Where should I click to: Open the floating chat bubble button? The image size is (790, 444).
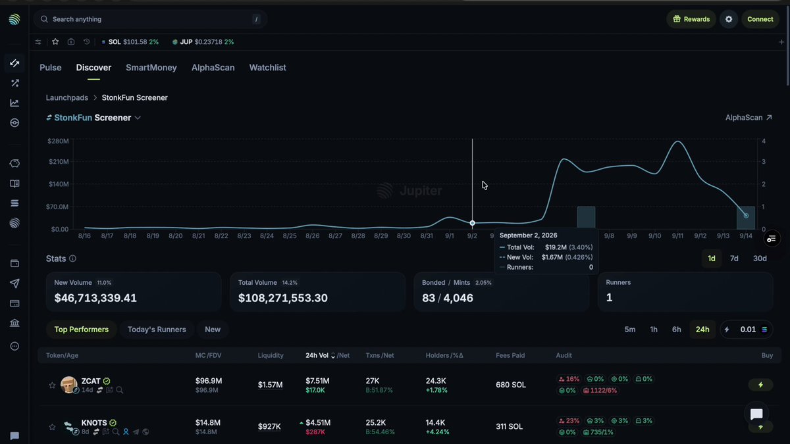coord(756,414)
